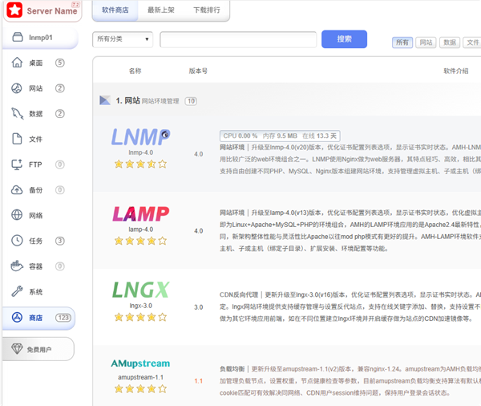
Task: Click the 桌面 badge count 5
Action: pyautogui.click(x=60, y=63)
